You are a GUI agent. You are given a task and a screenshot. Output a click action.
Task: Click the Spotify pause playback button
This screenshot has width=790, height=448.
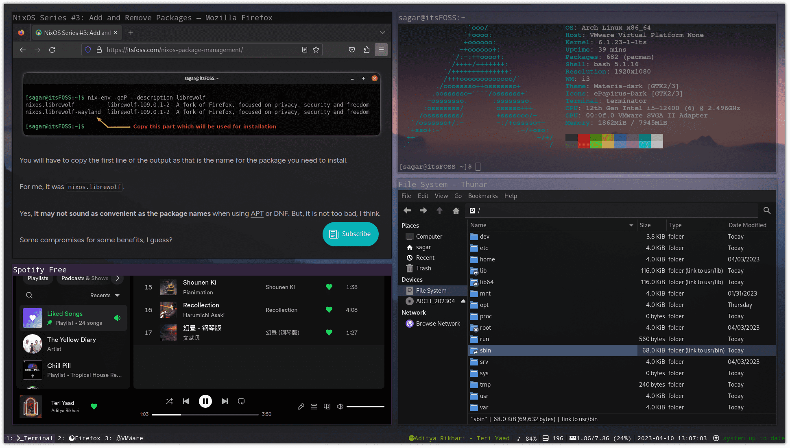point(205,401)
